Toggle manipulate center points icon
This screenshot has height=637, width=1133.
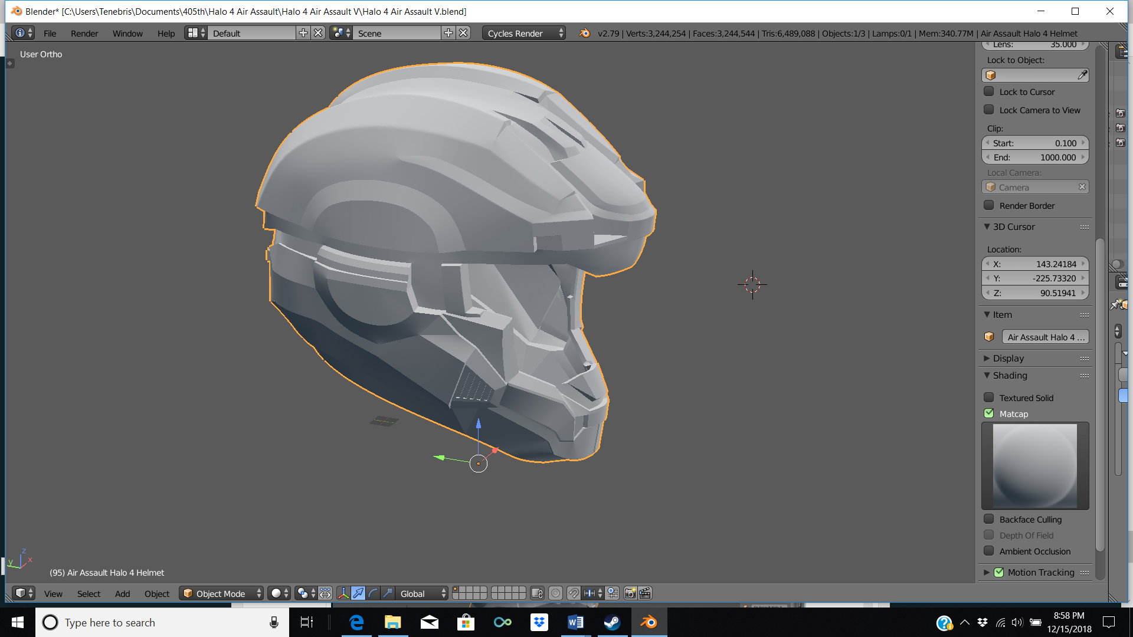[x=325, y=593]
